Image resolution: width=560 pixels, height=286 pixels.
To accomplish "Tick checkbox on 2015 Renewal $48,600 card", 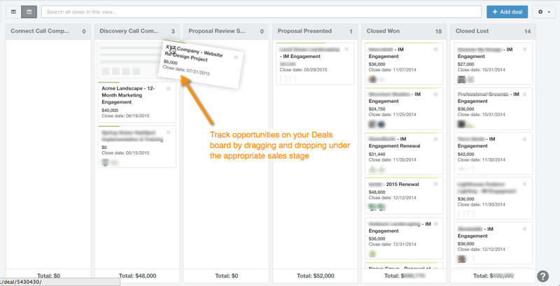I will pos(435,184).
